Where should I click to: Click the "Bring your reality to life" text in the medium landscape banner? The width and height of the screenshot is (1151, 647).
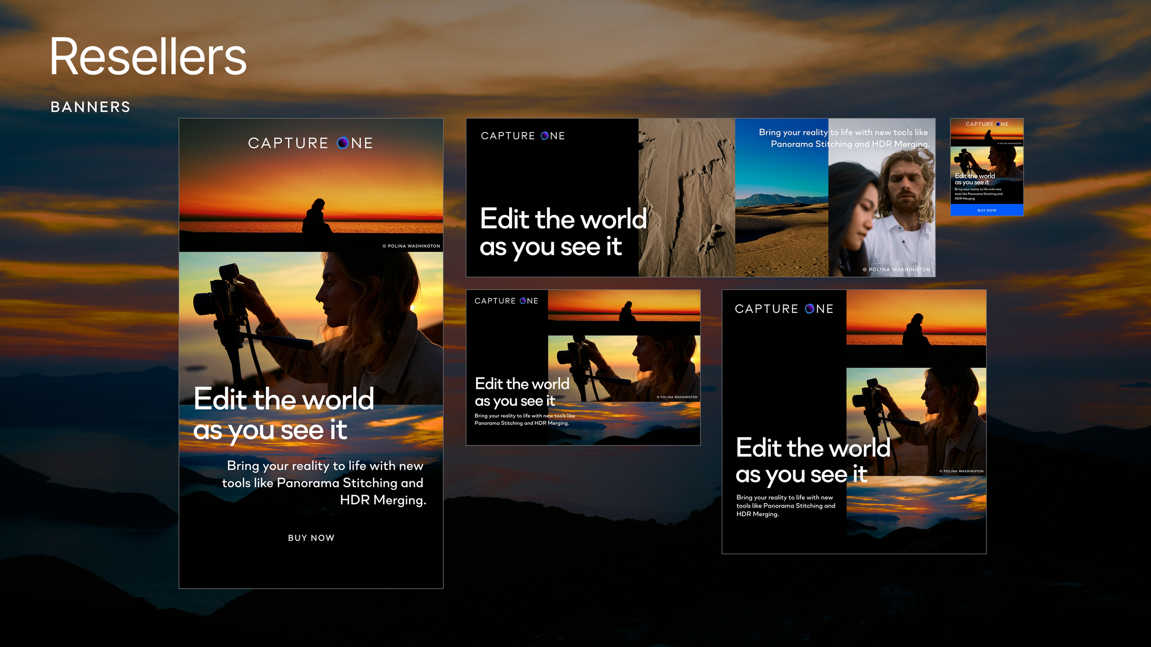(x=524, y=419)
